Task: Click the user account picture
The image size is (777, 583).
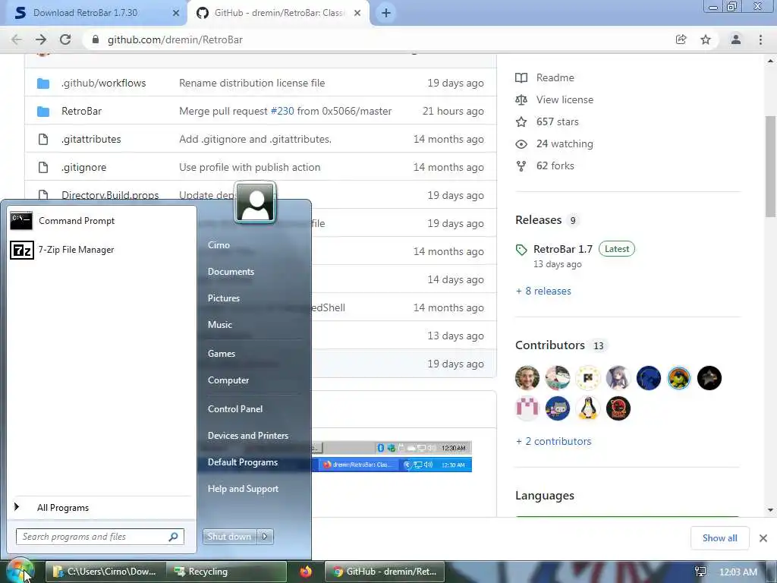Action: pyautogui.click(x=255, y=203)
